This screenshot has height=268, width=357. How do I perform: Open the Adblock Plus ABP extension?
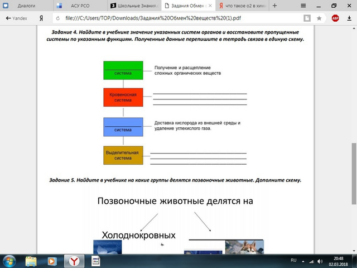pyautogui.click(x=335, y=18)
